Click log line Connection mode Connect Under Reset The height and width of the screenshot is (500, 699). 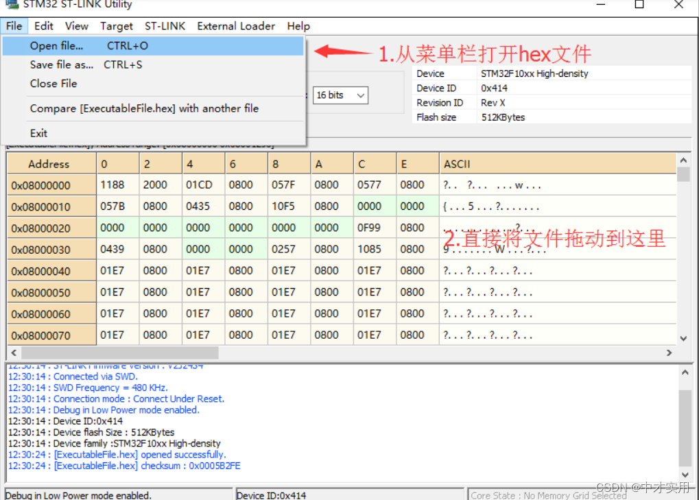[117, 399]
